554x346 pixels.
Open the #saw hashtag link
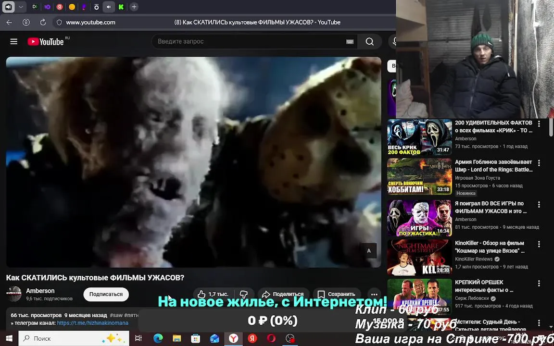(x=116, y=315)
